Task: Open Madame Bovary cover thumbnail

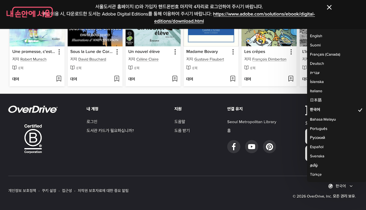Action: pyautogui.click(x=211, y=37)
